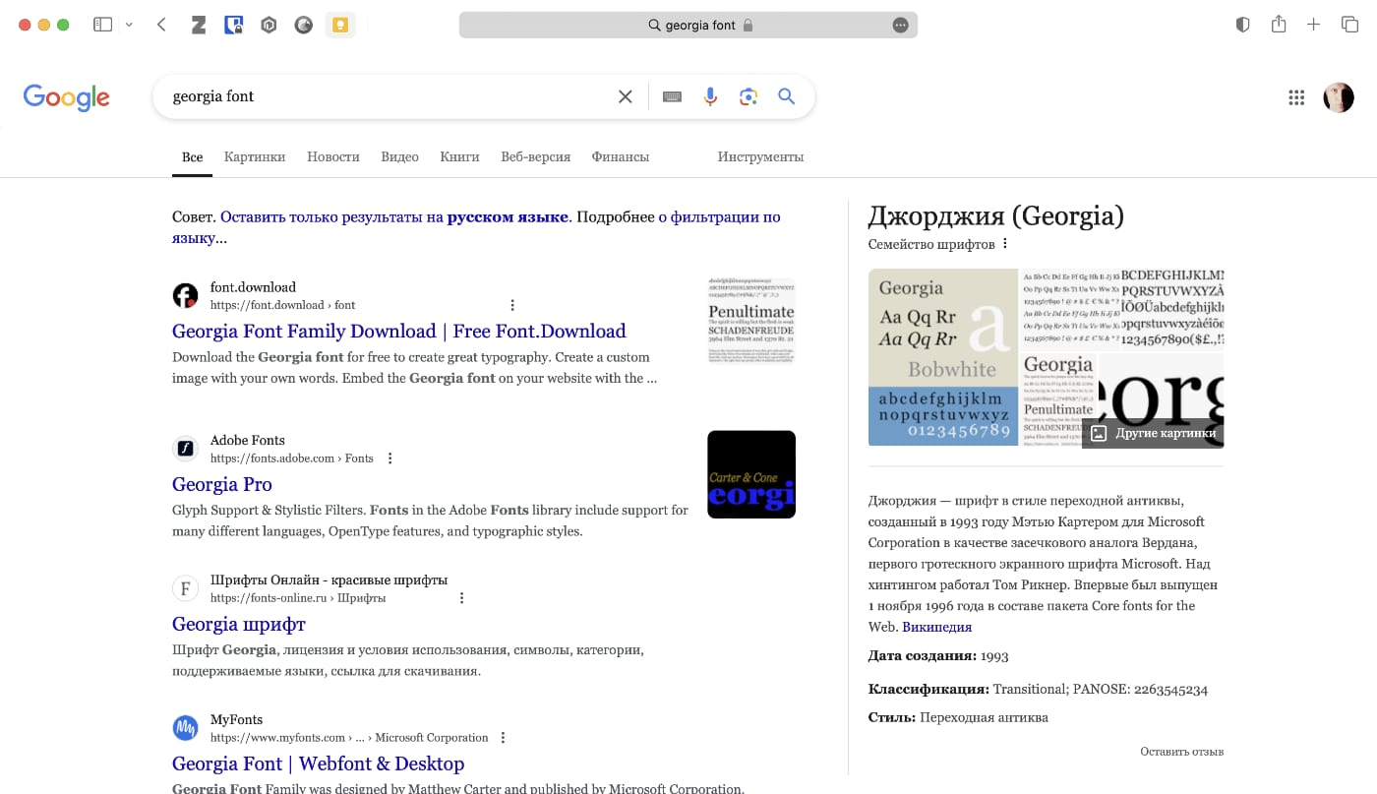The width and height of the screenshot is (1377, 794).
Task: Open the Семейство шрифтов panel options menu
Action: [1005, 244]
